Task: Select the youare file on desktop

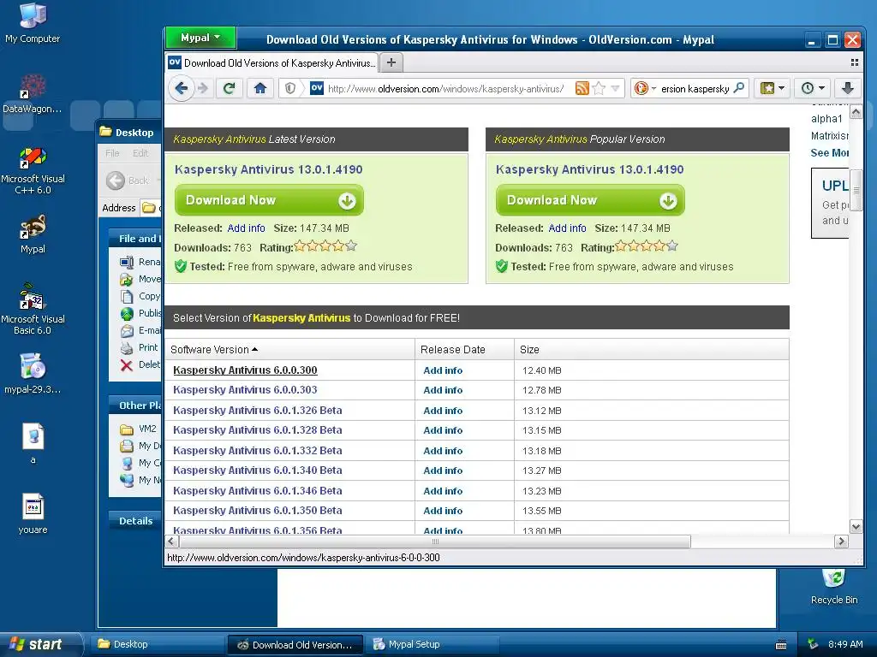Action: (x=33, y=514)
